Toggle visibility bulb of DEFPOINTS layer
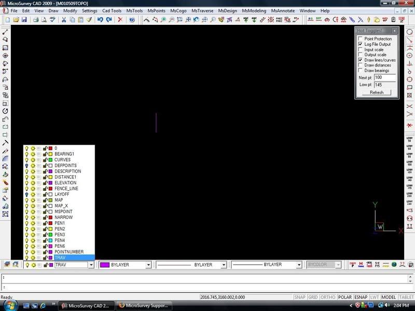The height and width of the screenshot is (311, 415). (26, 165)
